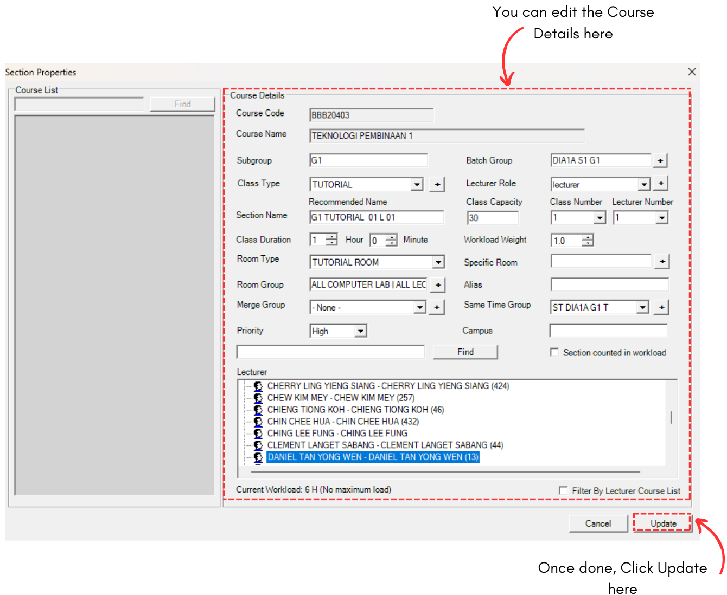Toggle Filter By Lecturer Course List checkbox
This screenshot has width=727, height=595.
tap(563, 490)
